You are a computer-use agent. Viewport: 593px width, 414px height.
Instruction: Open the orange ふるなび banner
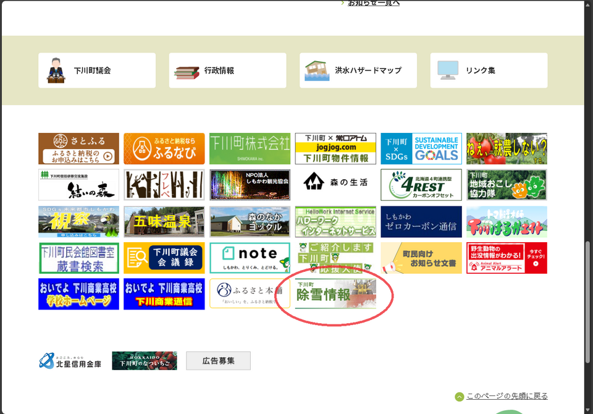(x=164, y=149)
